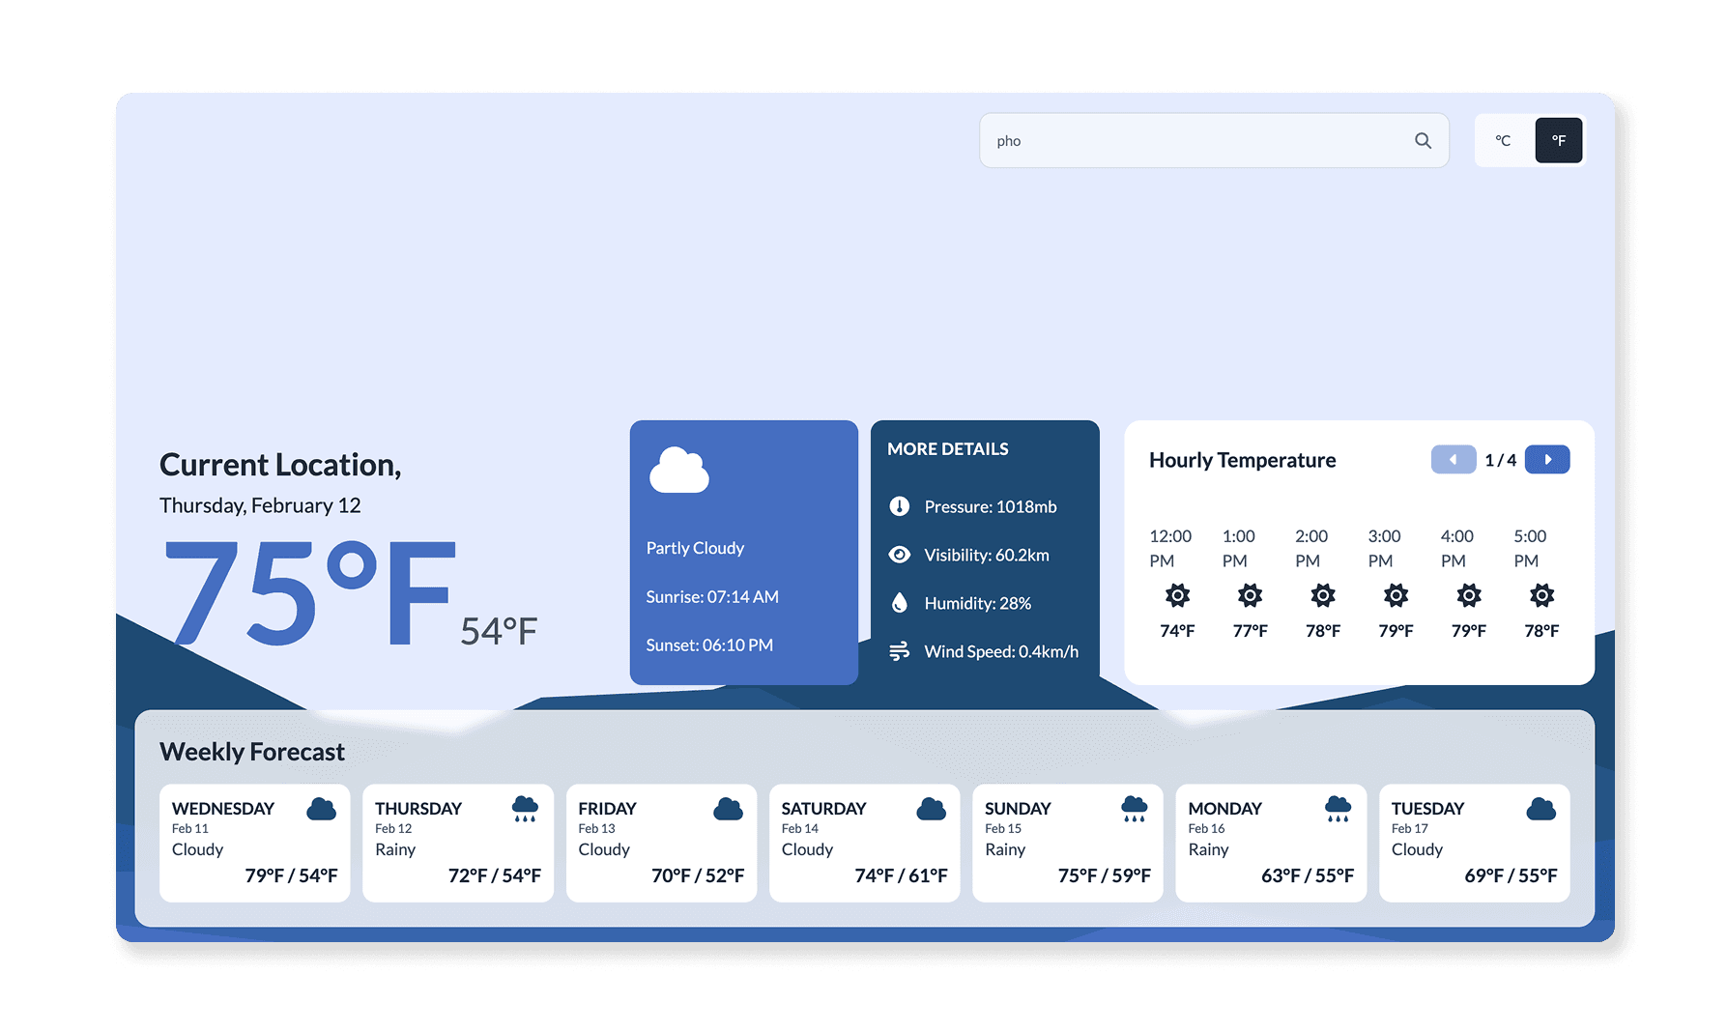Click the 77°F value under 1:00 PM
The height and width of the screenshot is (1032, 1728).
pos(1250,631)
